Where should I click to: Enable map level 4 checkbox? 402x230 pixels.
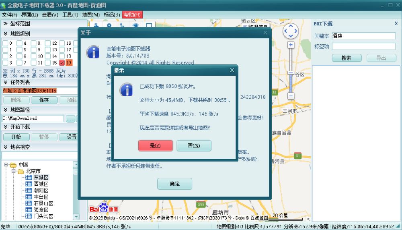tap(19, 43)
